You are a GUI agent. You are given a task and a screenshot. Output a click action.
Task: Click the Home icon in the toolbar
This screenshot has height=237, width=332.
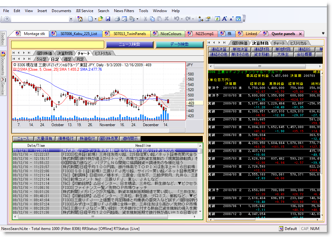point(80,19)
